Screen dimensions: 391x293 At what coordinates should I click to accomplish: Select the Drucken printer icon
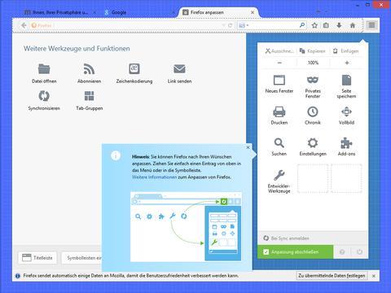(279, 112)
